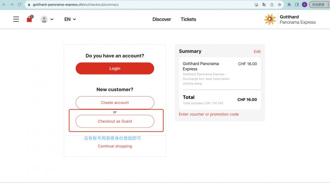Click Enter voucher or promotion code
Image resolution: width=330 pixels, height=183 pixels.
tap(209, 114)
